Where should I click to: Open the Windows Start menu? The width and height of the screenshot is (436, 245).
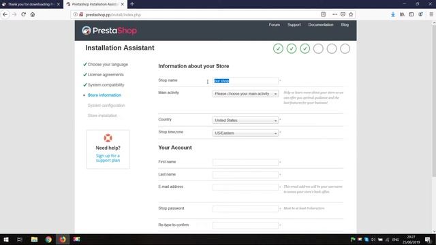tap(6, 240)
